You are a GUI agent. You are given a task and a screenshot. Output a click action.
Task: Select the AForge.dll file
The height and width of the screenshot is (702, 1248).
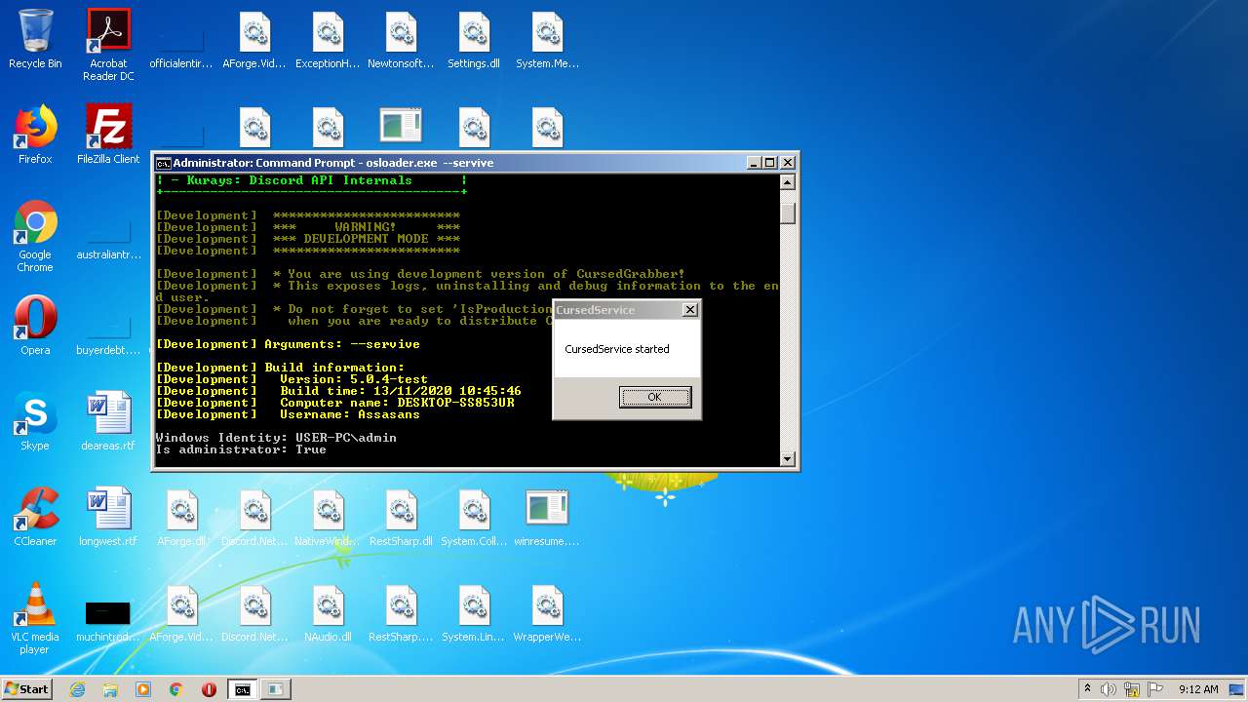[x=181, y=517]
